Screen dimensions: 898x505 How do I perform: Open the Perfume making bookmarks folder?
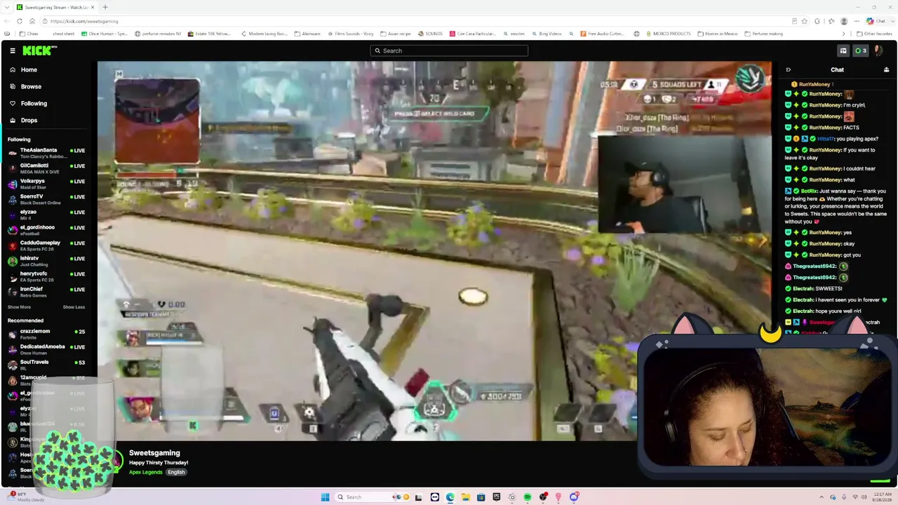[763, 34]
